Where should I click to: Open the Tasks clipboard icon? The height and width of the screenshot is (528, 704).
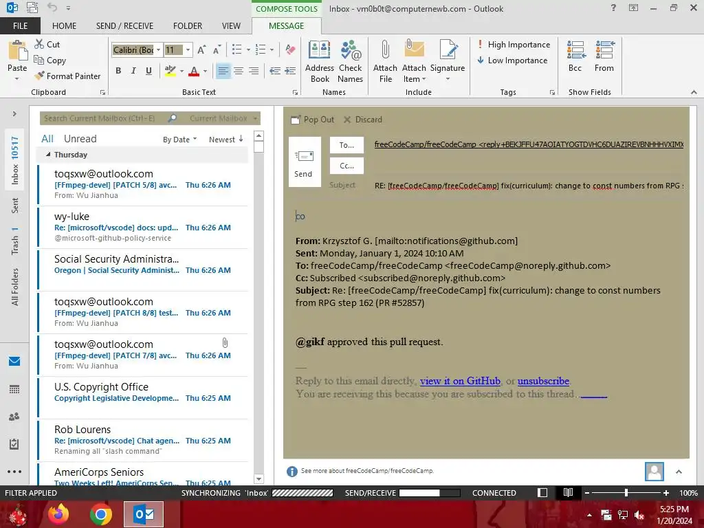[x=14, y=444]
